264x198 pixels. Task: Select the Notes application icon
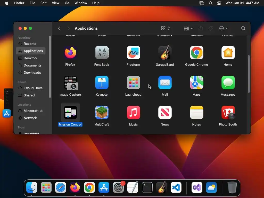(196, 112)
